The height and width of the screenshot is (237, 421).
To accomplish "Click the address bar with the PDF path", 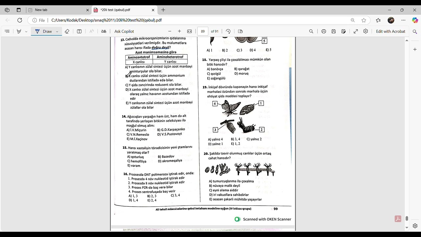I will (x=107, y=20).
